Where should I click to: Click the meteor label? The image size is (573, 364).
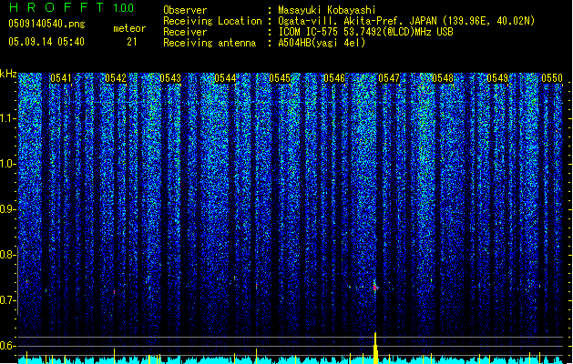[x=129, y=28]
